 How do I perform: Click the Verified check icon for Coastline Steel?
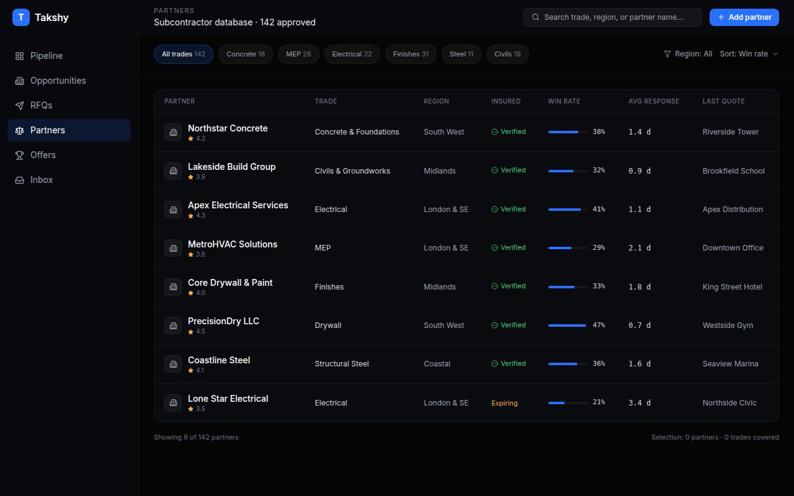coord(494,364)
